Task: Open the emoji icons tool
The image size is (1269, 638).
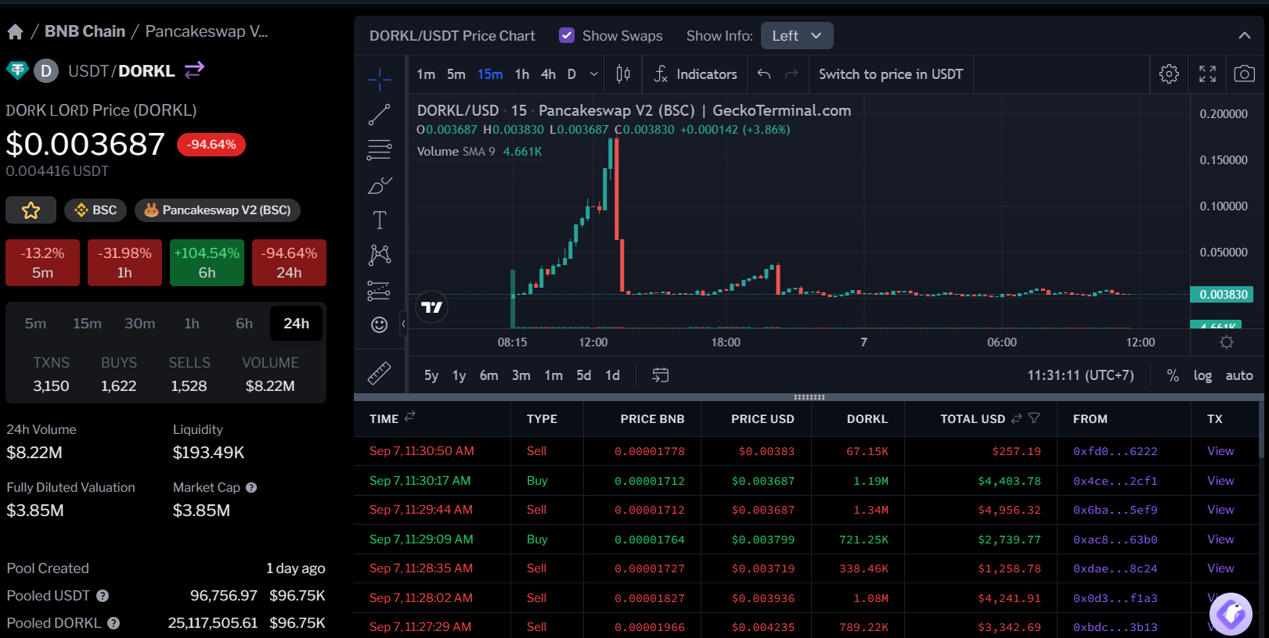Action: coord(380,324)
